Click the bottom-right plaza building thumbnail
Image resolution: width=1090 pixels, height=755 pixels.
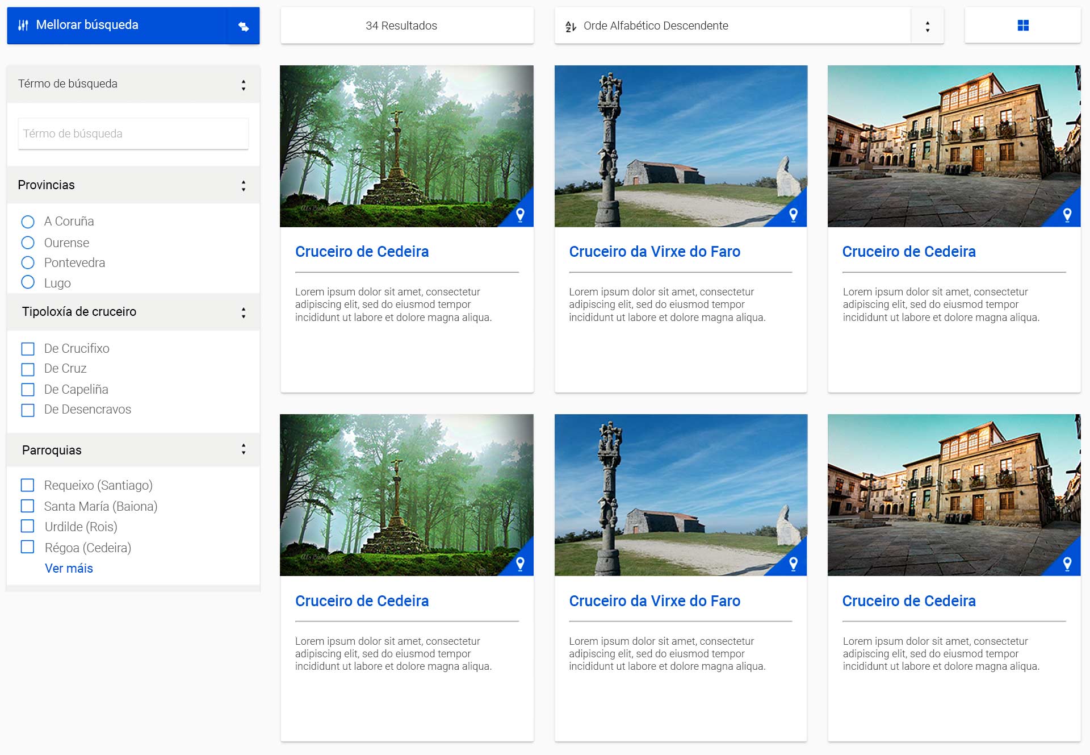pos(954,494)
